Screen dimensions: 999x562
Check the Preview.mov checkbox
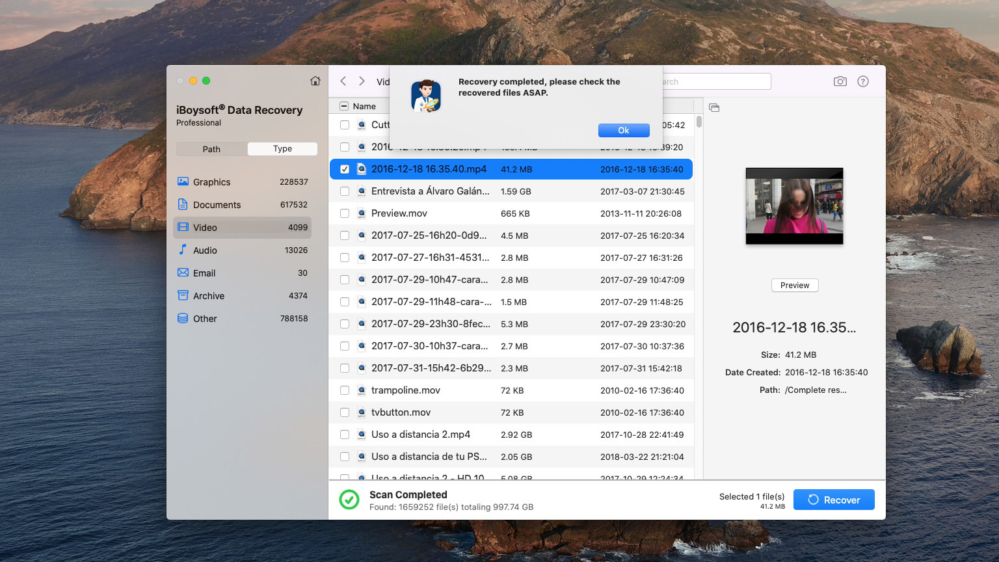click(x=345, y=213)
